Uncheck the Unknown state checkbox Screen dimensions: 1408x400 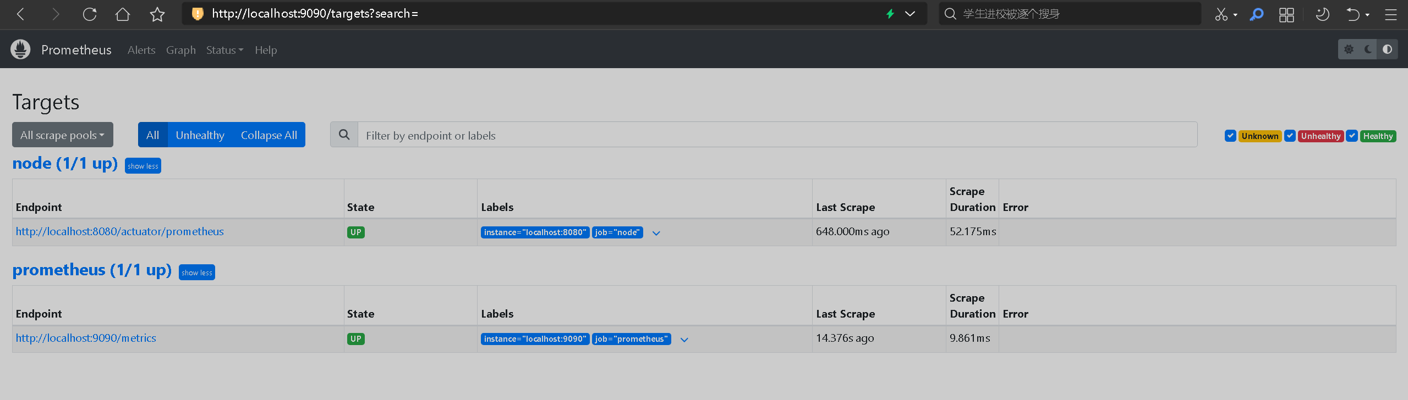(1230, 136)
